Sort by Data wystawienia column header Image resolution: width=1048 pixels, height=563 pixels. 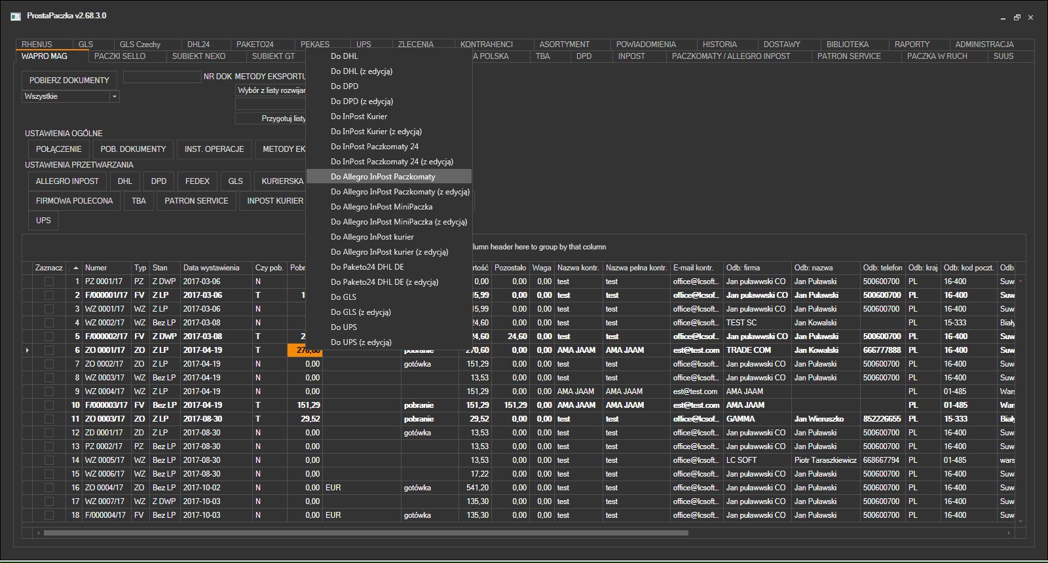point(217,268)
